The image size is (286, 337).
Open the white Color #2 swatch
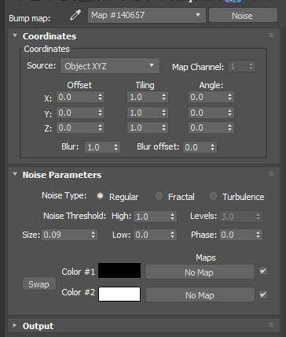click(119, 294)
